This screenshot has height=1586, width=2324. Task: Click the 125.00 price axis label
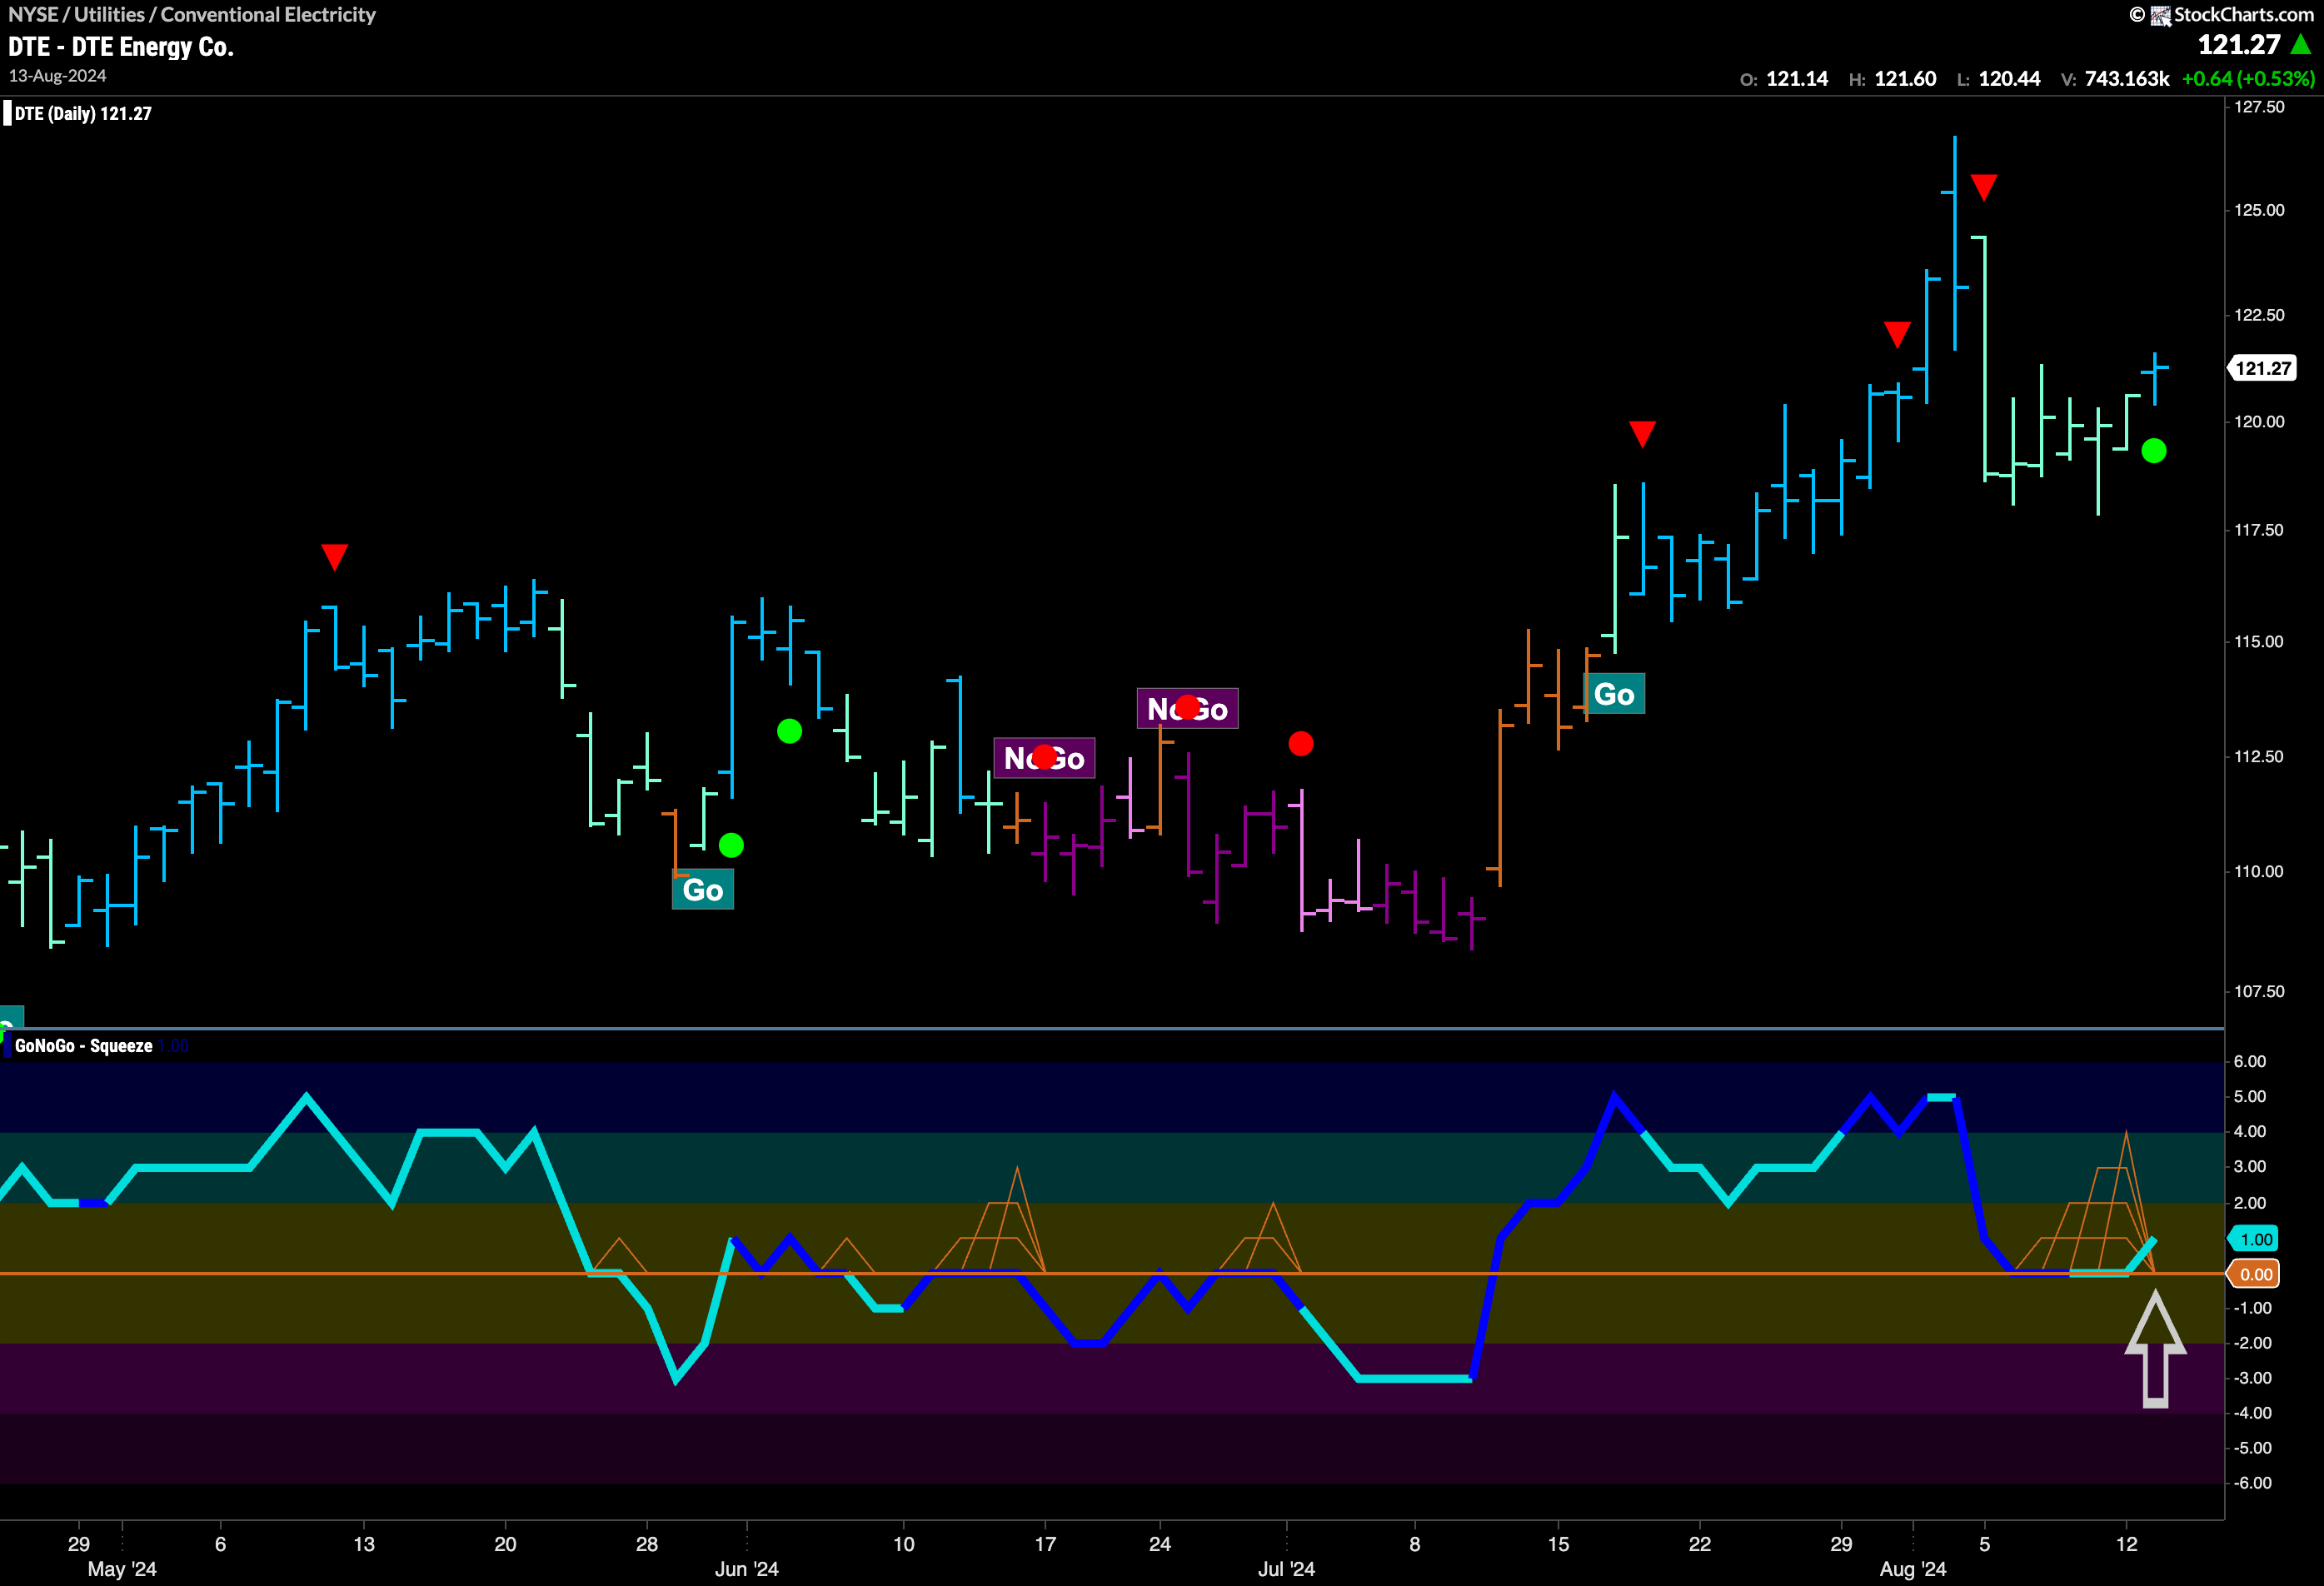coord(2260,210)
